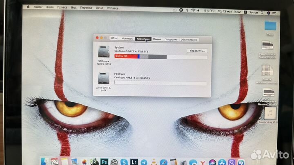Screen dimensions: 294x165
Task: Open the Notification Center list icon
Action: 274,13
